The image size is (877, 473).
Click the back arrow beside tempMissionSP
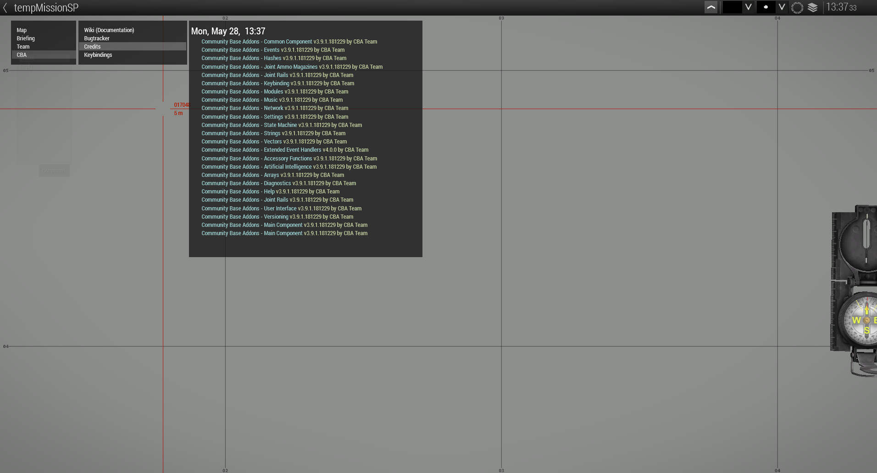pyautogui.click(x=5, y=7)
